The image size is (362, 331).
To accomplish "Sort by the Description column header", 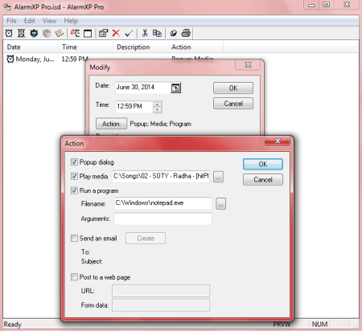I will click(140, 47).
